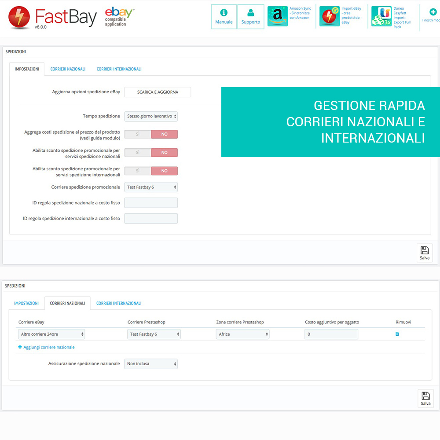Click the trash icon to remove courier
This screenshot has width=440, height=440.
coord(397,334)
